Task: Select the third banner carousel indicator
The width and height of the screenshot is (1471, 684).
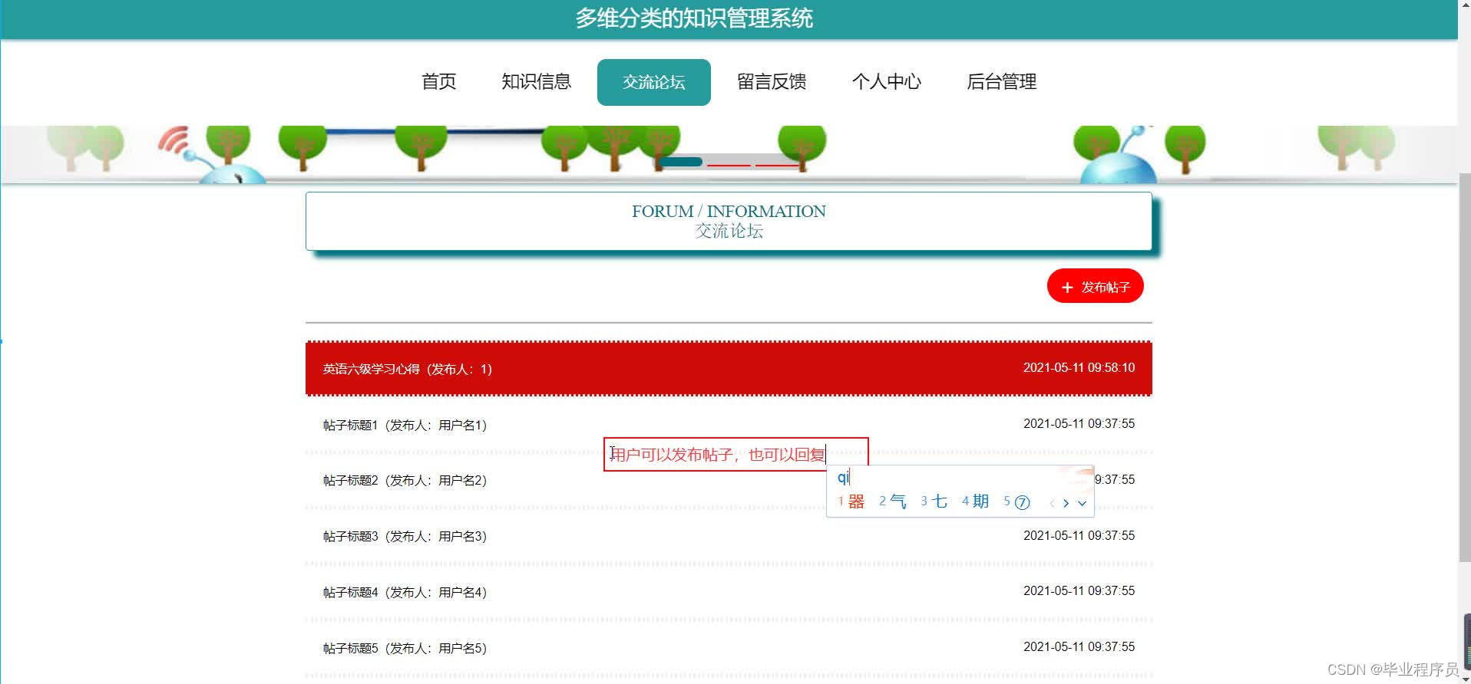Action: tap(776, 163)
